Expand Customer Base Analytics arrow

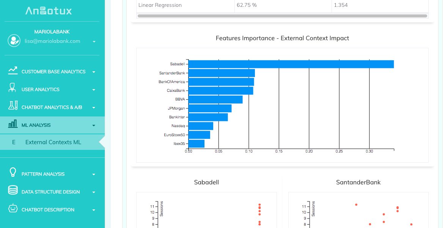coord(94,72)
